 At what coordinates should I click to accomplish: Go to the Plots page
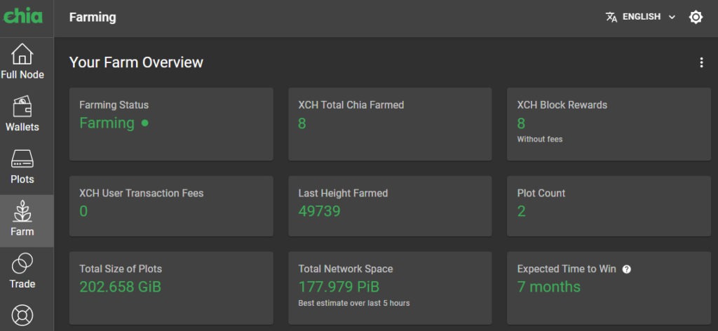pyautogui.click(x=22, y=167)
